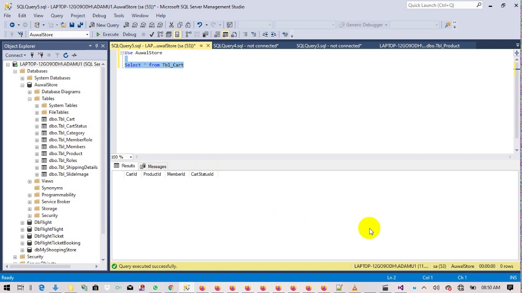
Task: Click the Increase Indent icon
Action: pyautogui.click(x=273, y=35)
